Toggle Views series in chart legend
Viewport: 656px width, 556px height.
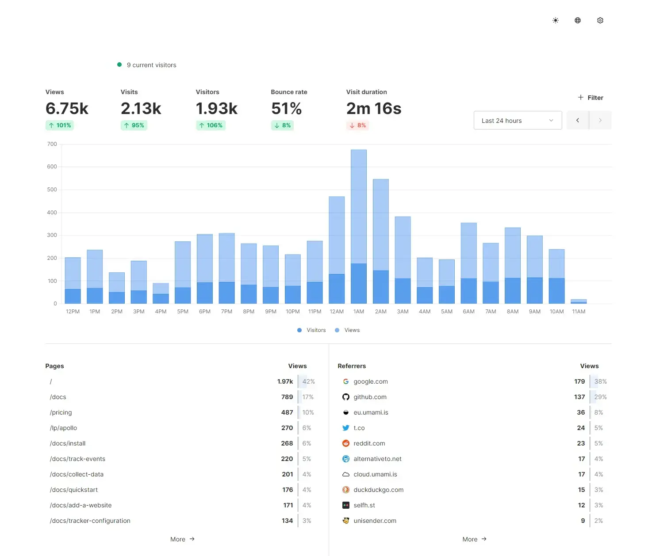(348, 330)
